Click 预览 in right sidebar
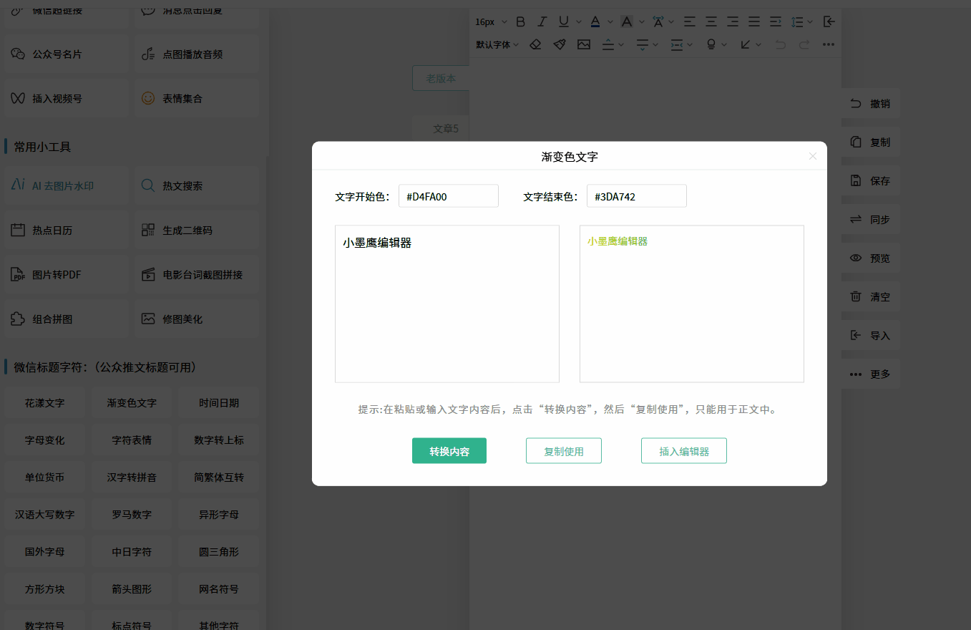This screenshot has height=630, width=971. pyautogui.click(x=871, y=258)
